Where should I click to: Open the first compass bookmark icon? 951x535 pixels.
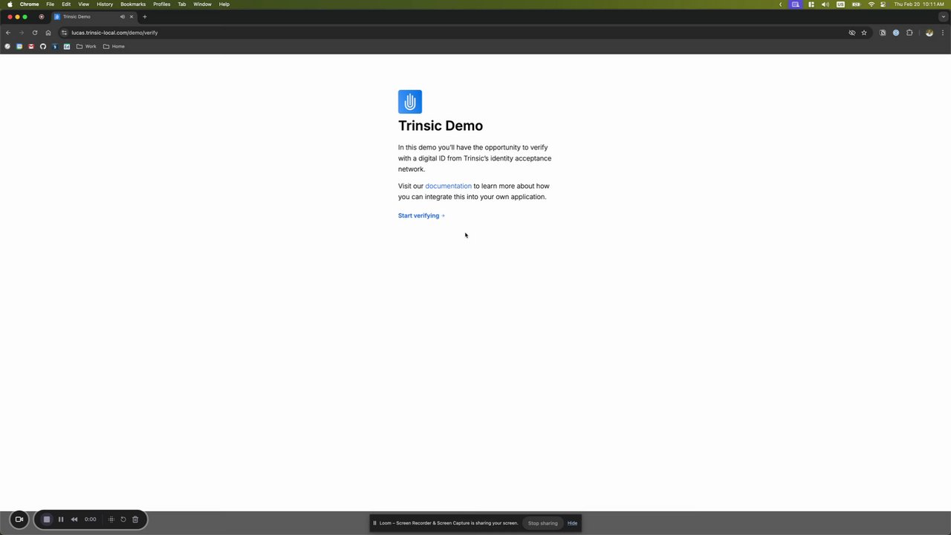point(7,46)
